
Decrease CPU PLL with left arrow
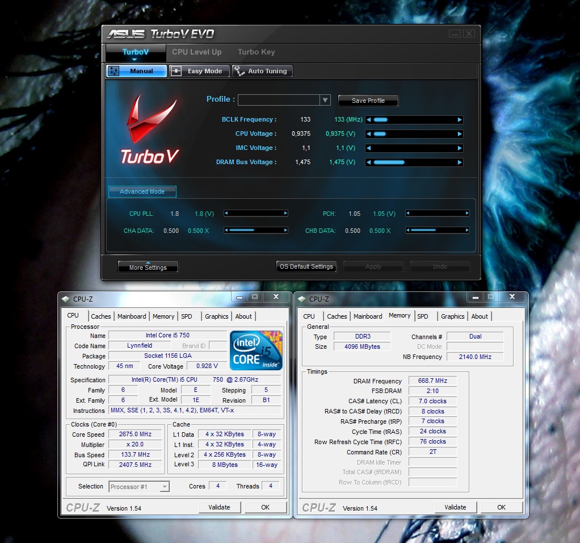pyautogui.click(x=226, y=213)
